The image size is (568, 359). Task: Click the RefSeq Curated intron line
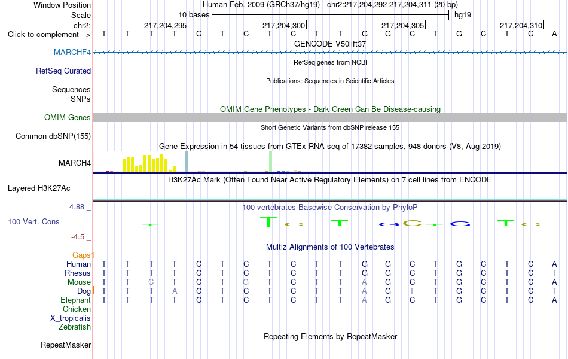(x=330, y=71)
